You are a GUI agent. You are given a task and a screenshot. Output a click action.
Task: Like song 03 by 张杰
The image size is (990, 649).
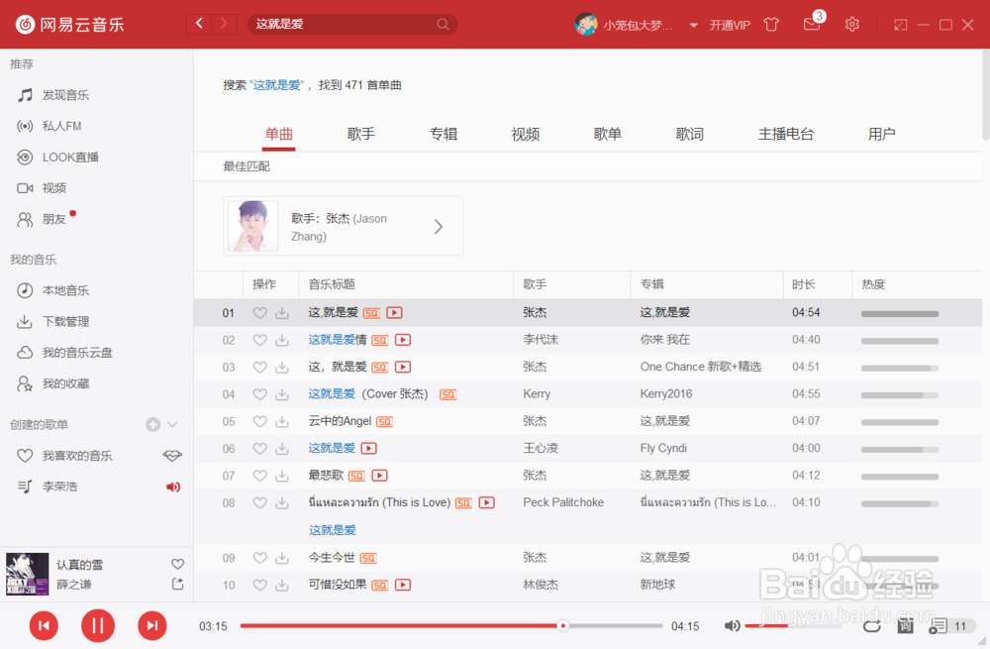pyautogui.click(x=259, y=368)
